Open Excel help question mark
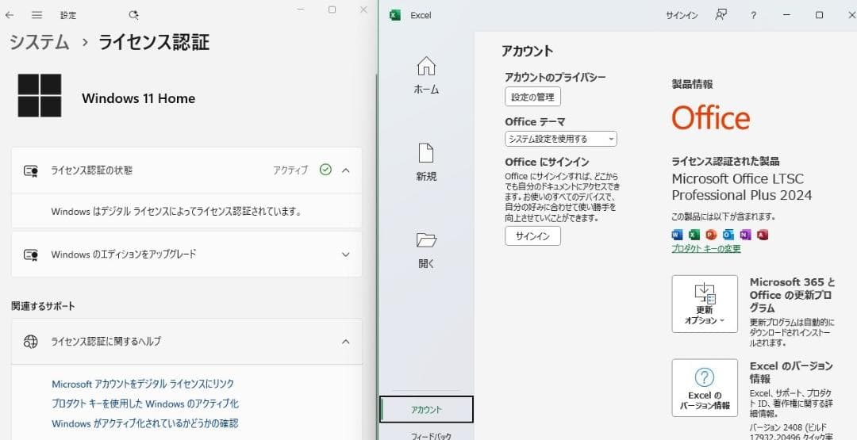 pos(753,15)
